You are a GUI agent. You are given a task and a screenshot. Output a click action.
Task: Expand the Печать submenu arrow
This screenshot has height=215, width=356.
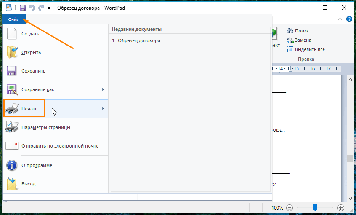click(x=103, y=108)
